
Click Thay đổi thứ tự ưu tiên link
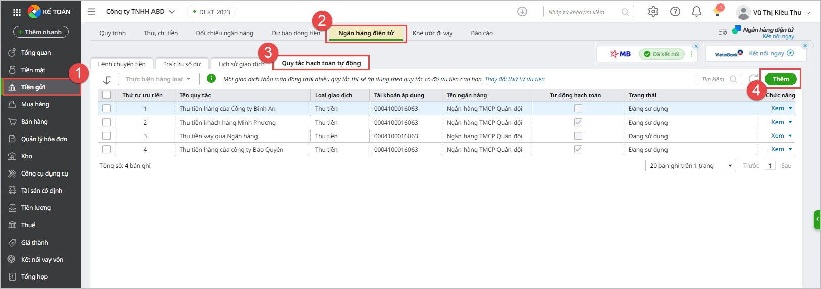(515, 79)
